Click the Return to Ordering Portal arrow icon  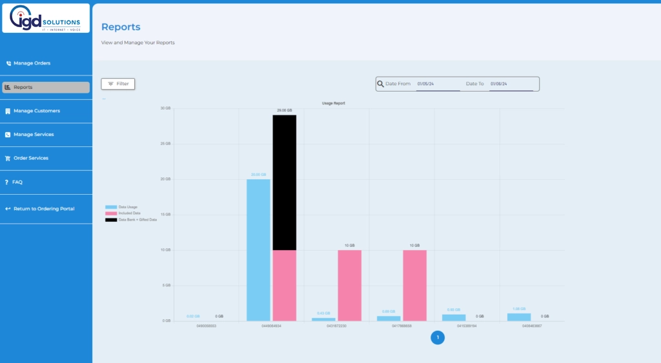point(8,209)
